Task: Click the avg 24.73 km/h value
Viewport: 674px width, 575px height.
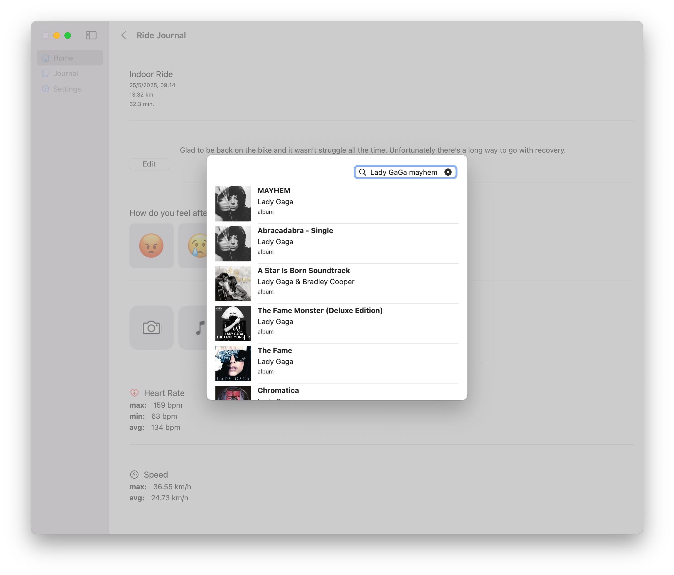Action: pos(170,498)
